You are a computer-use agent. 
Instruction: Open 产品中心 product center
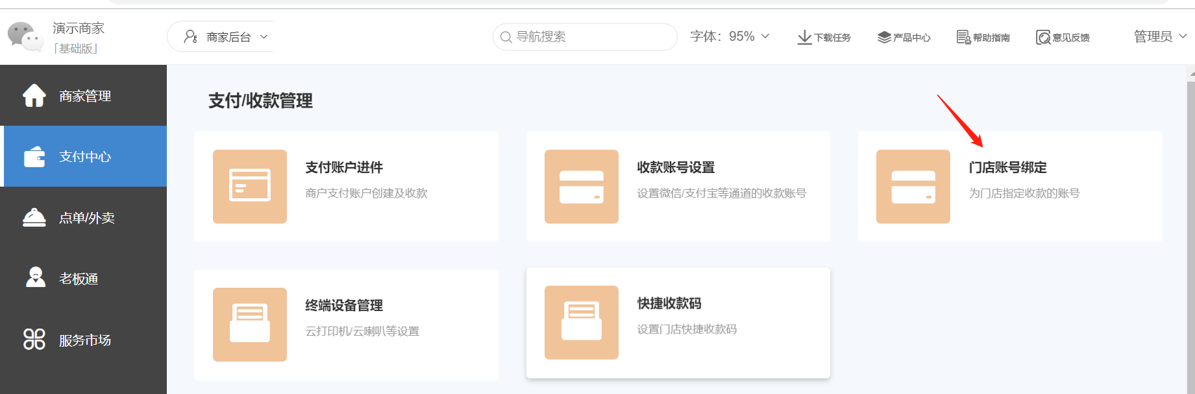pyautogui.click(x=904, y=37)
